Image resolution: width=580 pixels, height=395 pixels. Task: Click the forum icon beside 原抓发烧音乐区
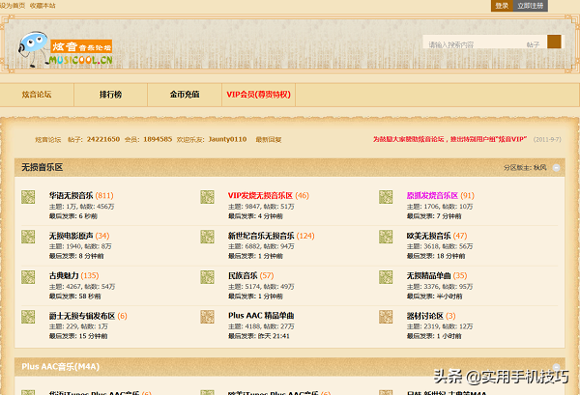387,198
